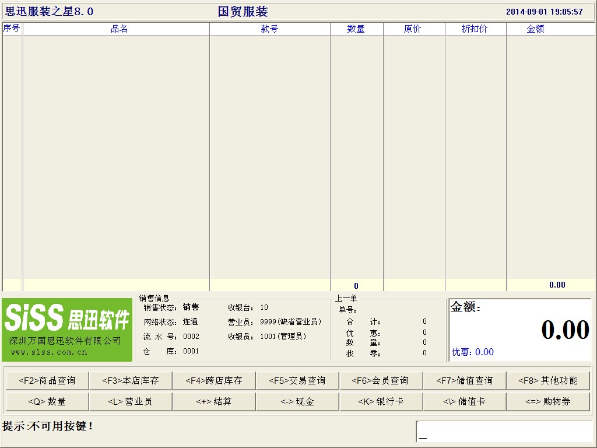
Task: Click the = 购物券 voucher button
Action: [548, 401]
